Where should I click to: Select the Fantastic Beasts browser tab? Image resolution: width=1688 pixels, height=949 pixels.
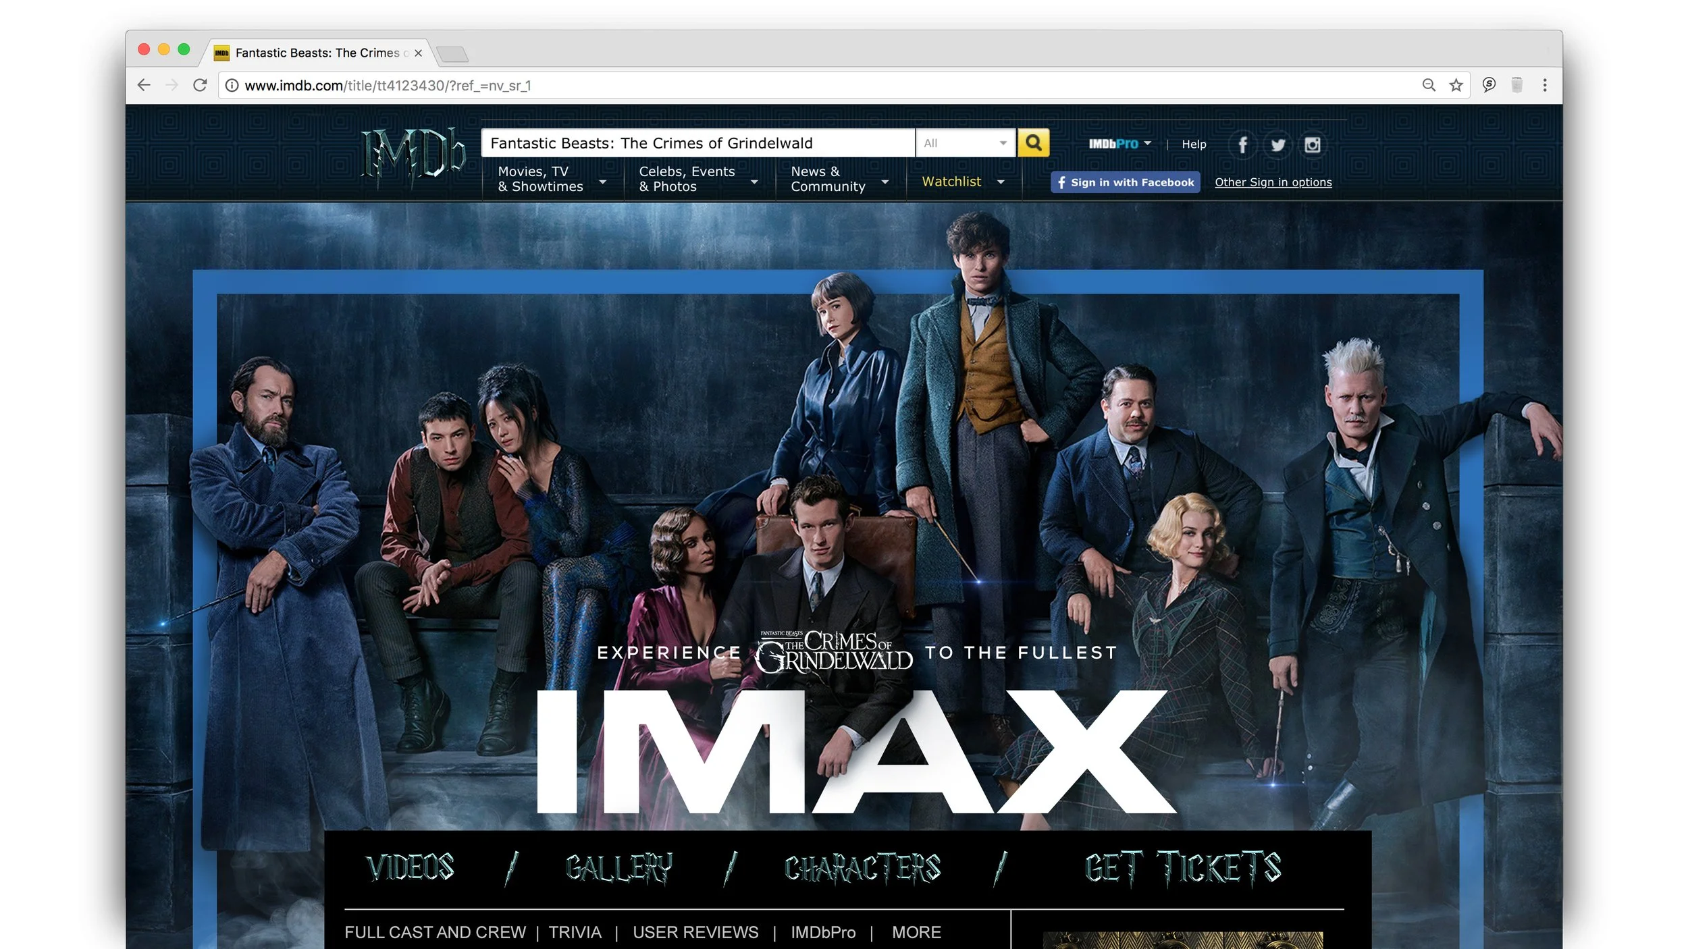coord(317,53)
